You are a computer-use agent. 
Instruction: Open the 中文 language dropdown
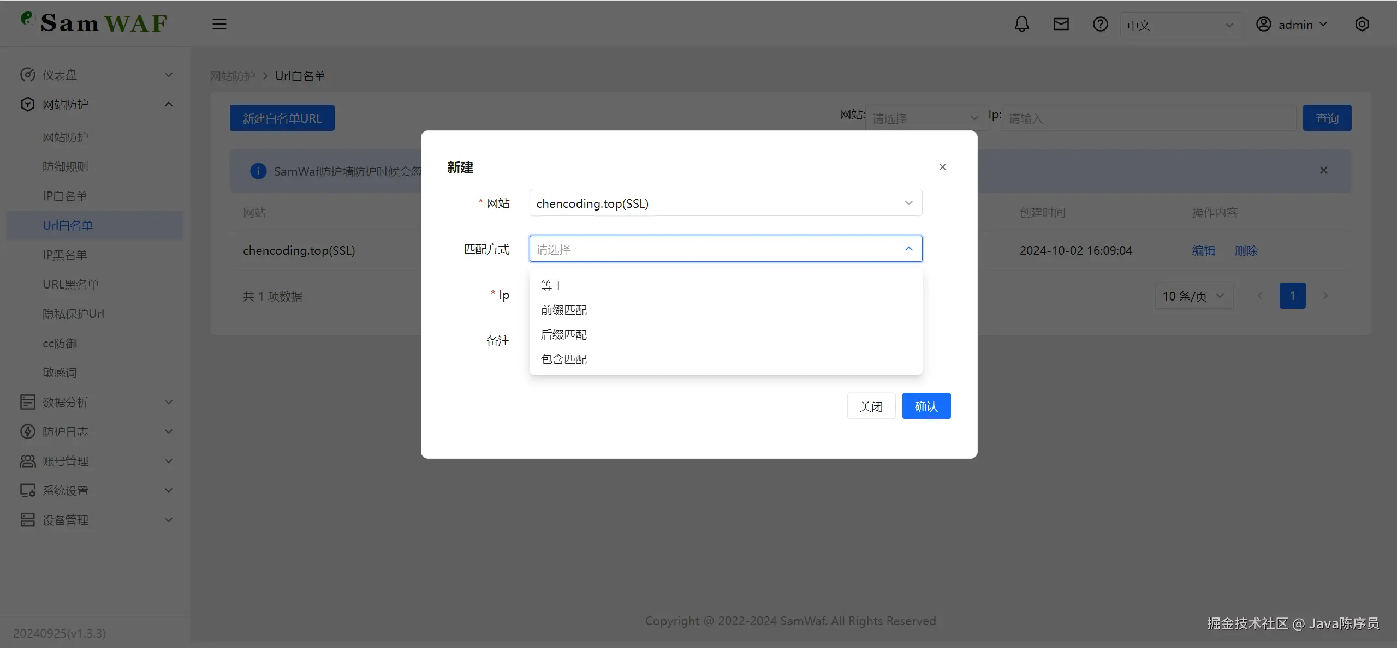(x=1180, y=25)
